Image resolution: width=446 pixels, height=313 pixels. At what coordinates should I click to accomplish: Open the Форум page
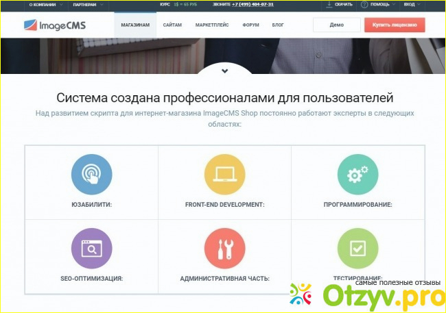250,25
